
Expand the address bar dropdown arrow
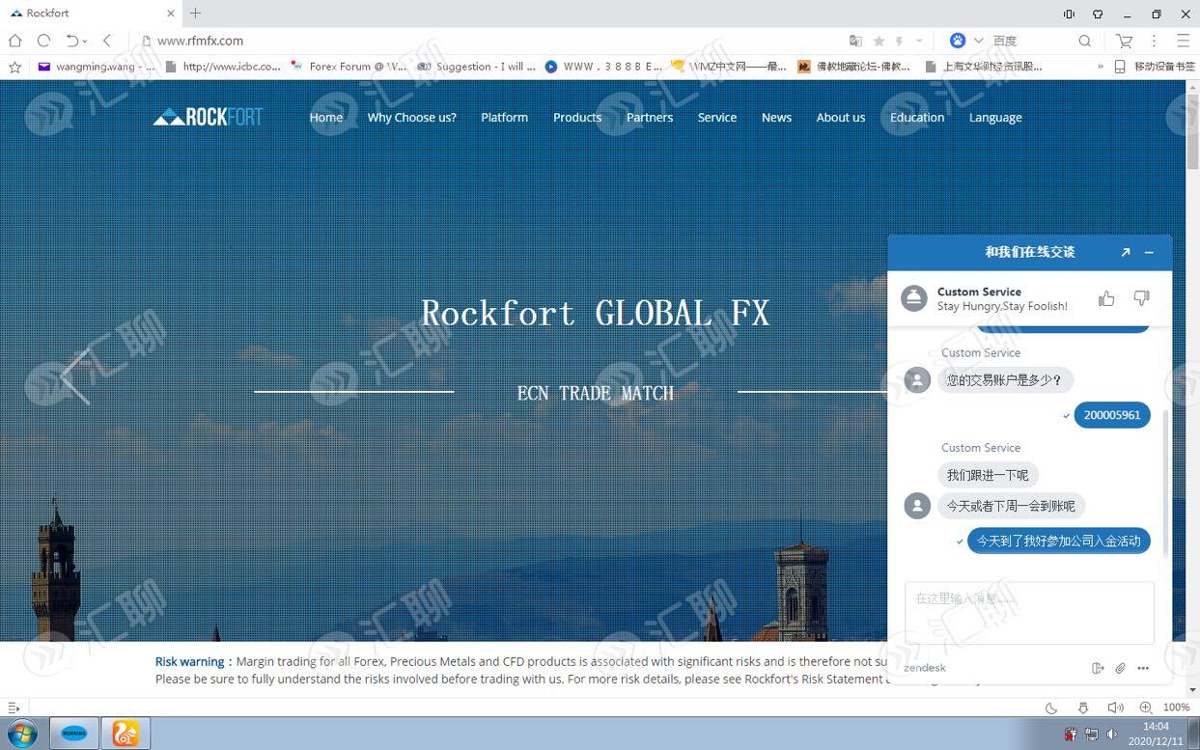[919, 41]
